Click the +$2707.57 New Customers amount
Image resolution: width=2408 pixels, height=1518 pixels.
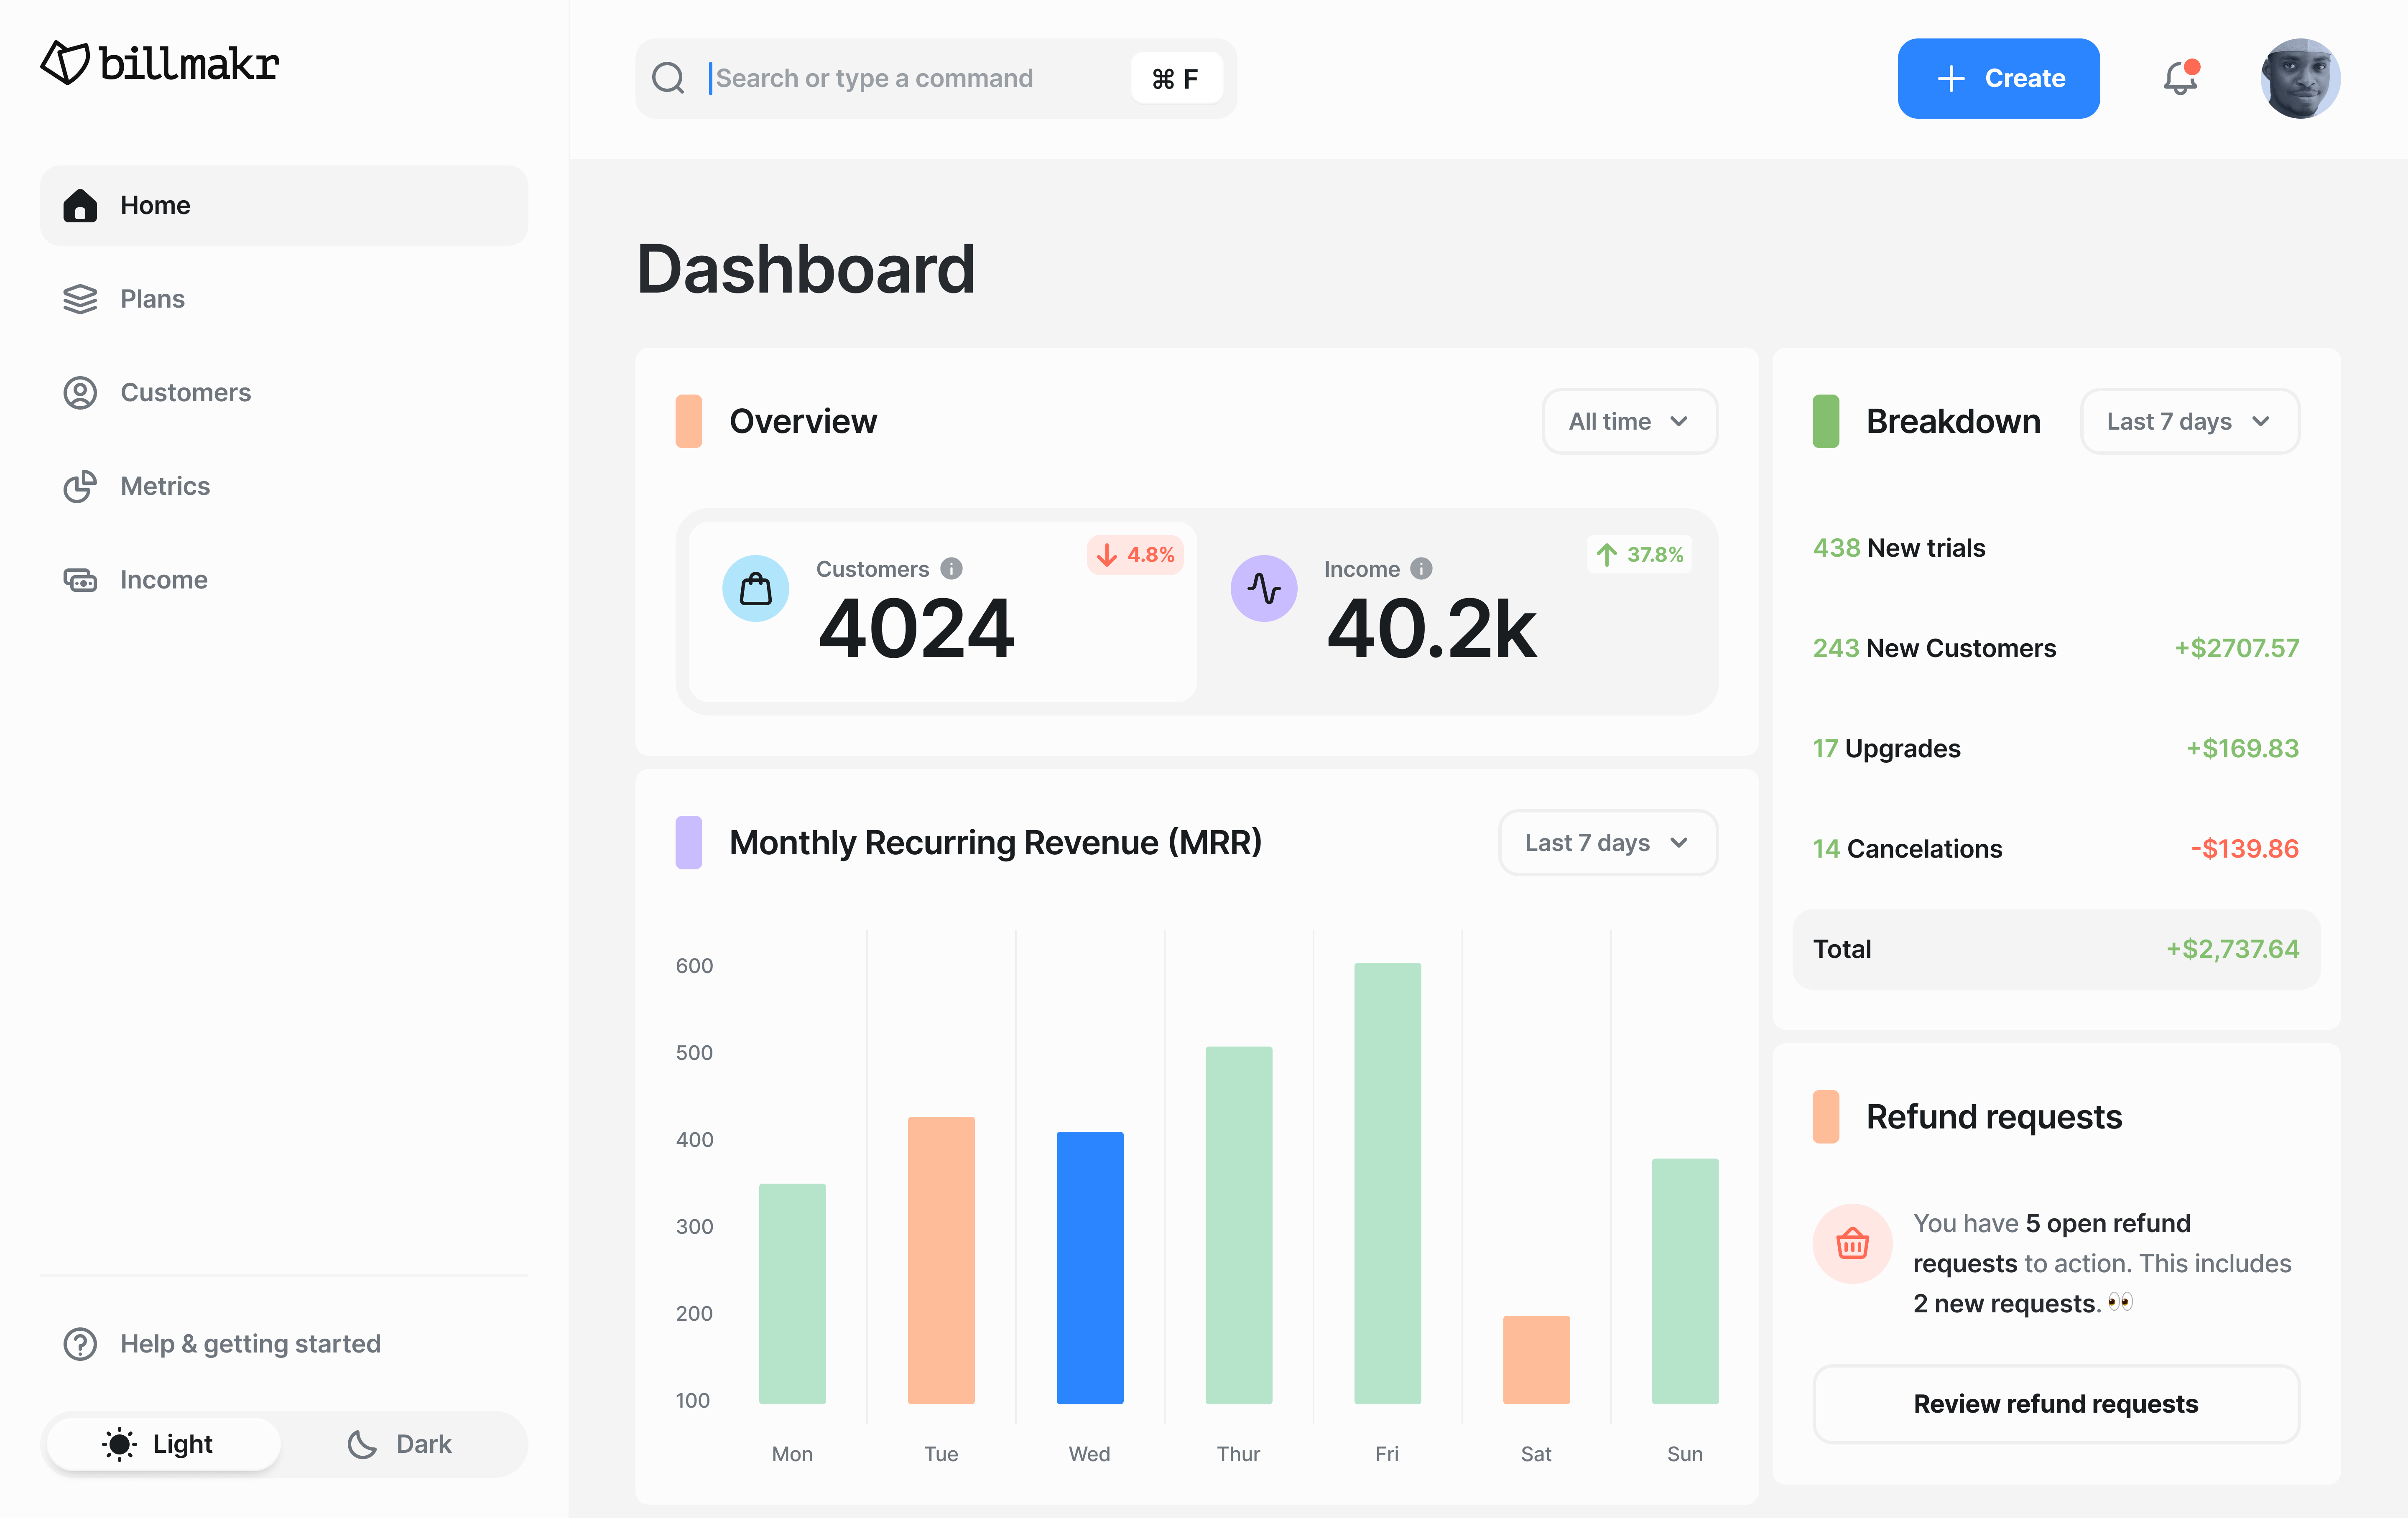(2237, 648)
